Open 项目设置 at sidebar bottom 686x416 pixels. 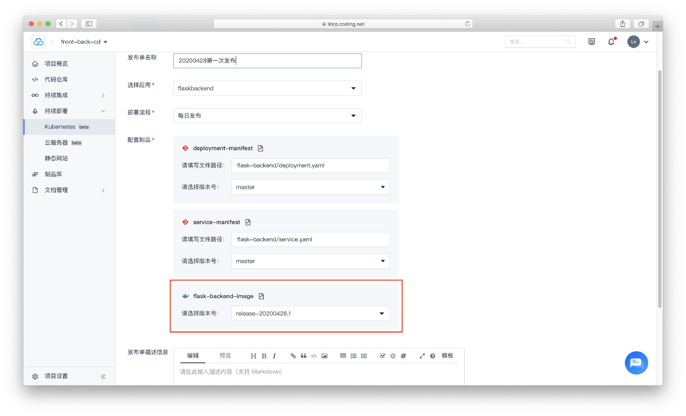(56, 376)
